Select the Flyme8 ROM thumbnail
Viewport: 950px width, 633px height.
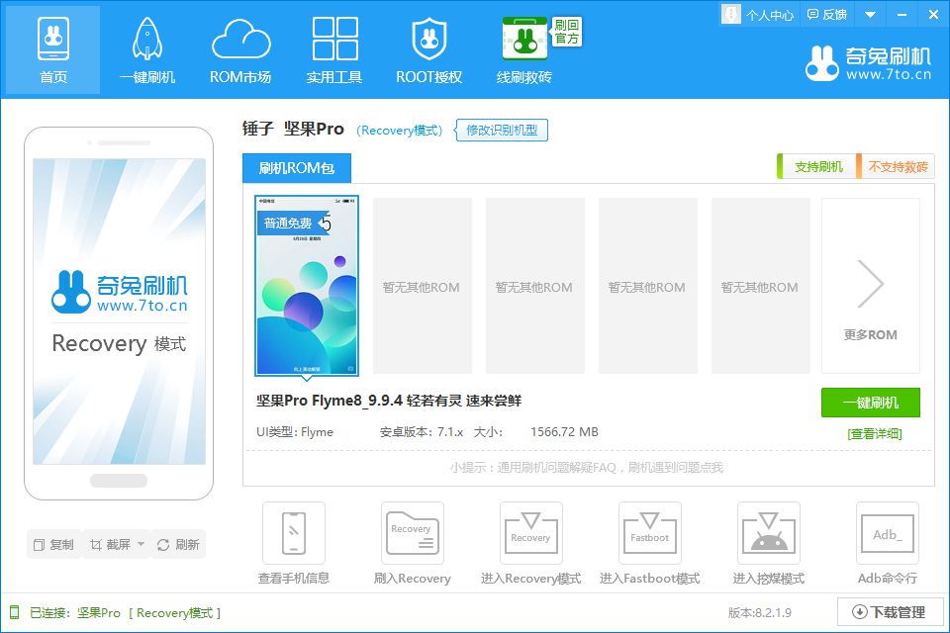click(307, 285)
